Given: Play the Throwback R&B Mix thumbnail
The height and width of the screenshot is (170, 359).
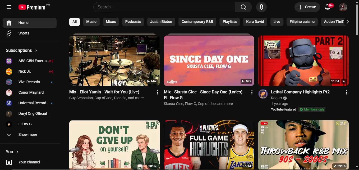Looking at the screenshot, I should coord(303,145).
